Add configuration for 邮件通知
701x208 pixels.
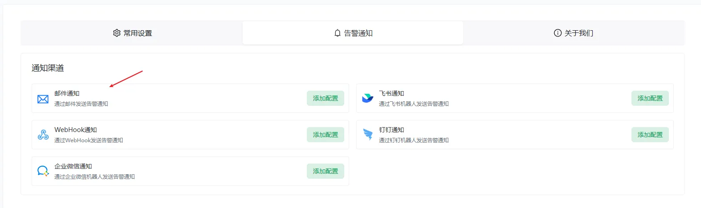pyautogui.click(x=326, y=98)
